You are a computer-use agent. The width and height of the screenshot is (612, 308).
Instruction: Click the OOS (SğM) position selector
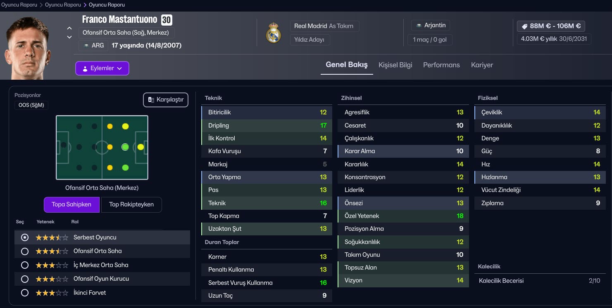[31, 105]
